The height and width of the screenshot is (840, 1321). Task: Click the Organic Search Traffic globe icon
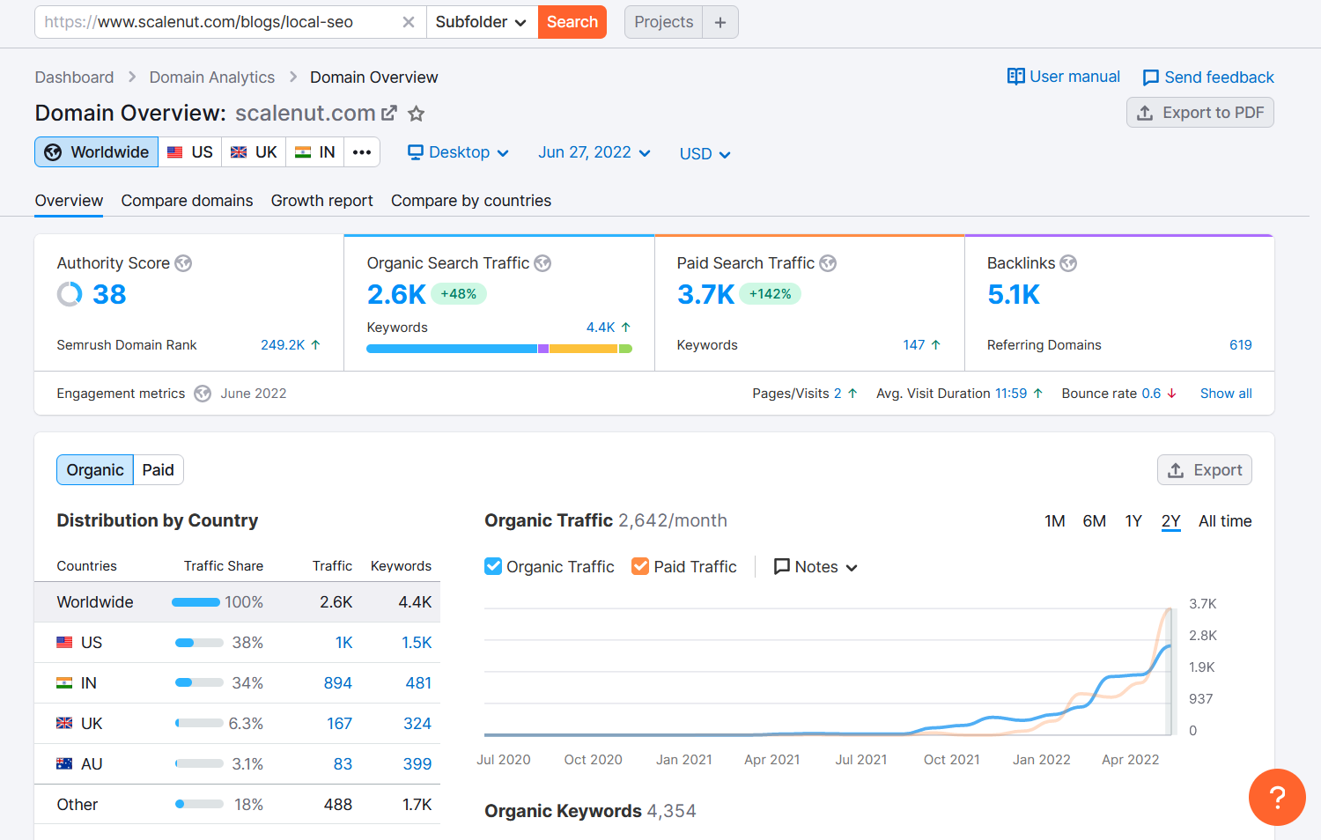[542, 263]
